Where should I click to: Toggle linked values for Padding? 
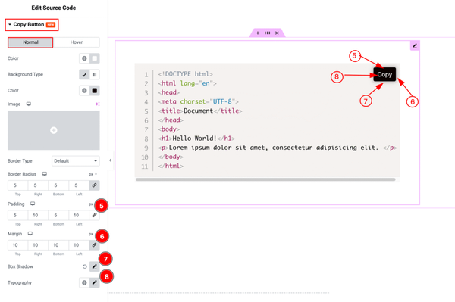(94, 215)
